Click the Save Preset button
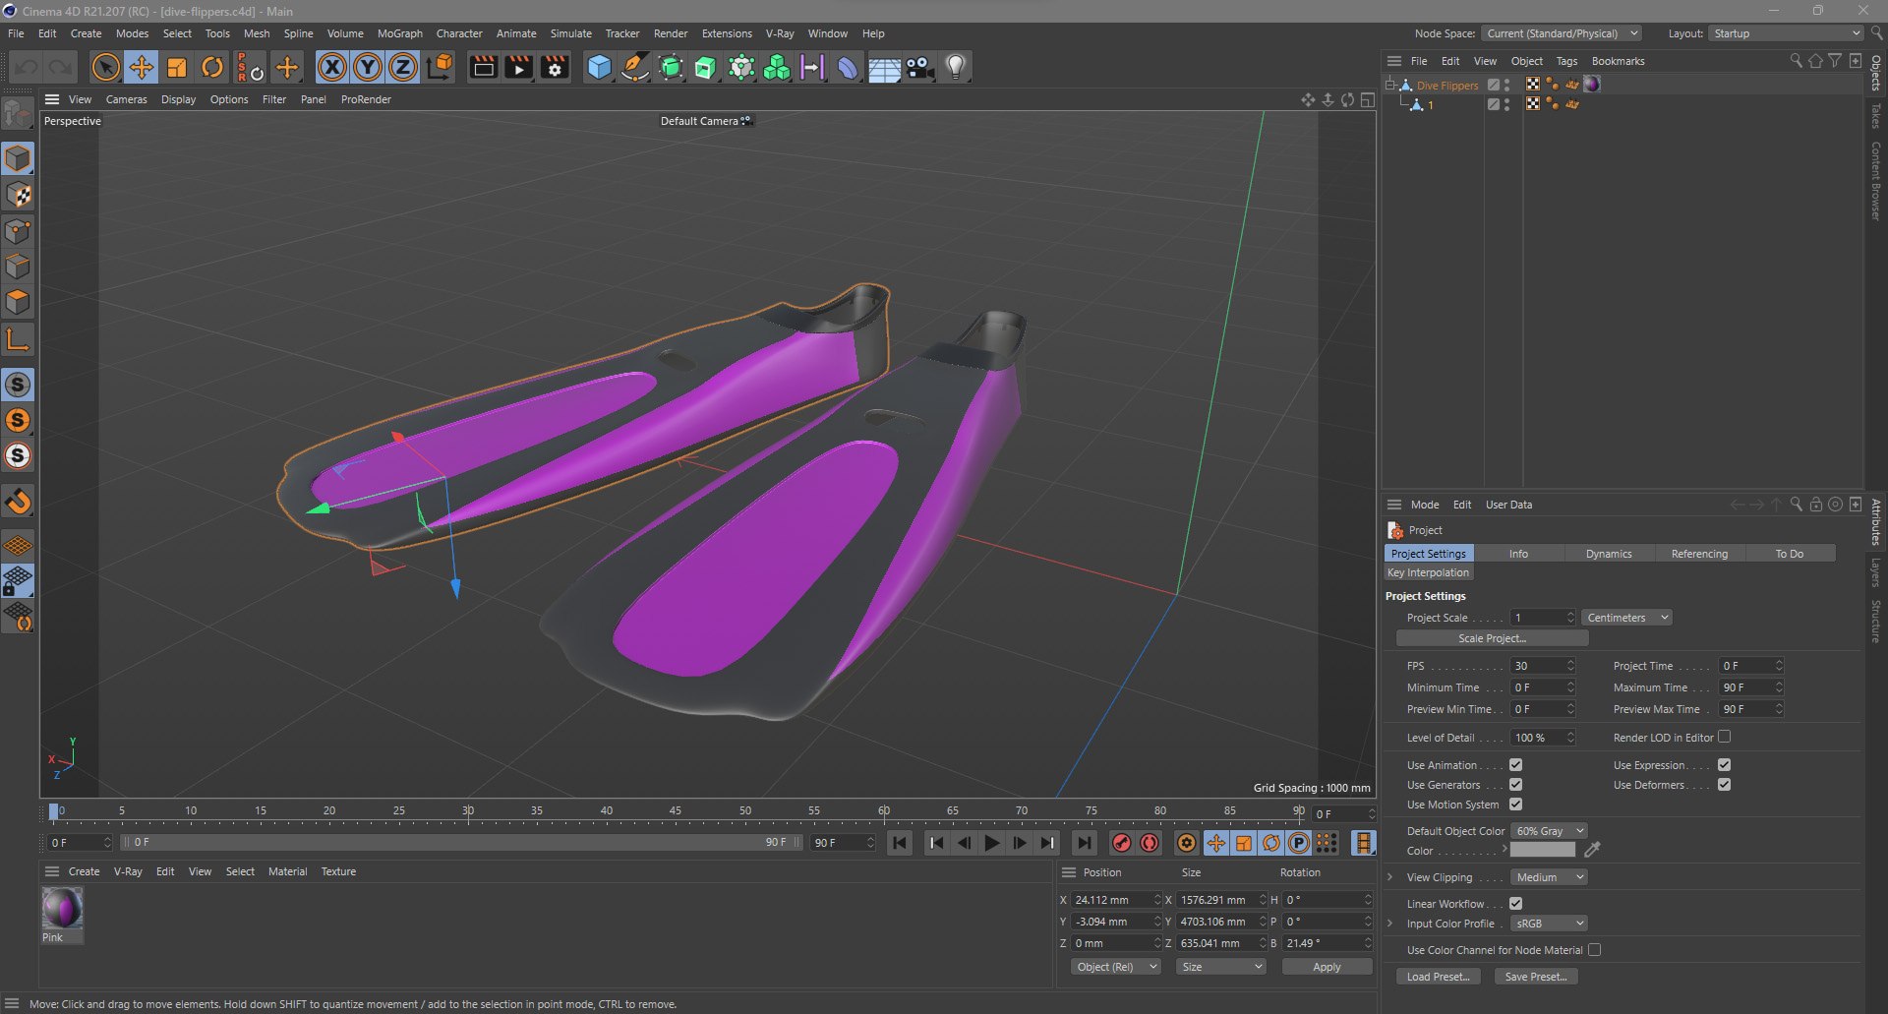 [x=1536, y=977]
